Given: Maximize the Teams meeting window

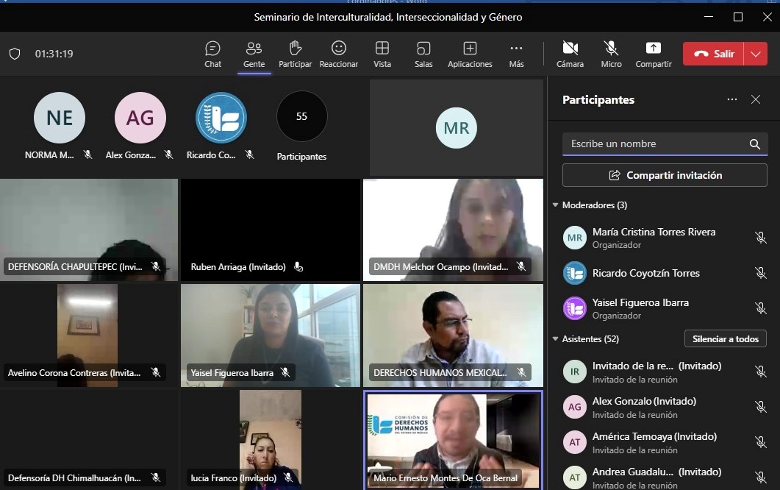Looking at the screenshot, I should (737, 17).
